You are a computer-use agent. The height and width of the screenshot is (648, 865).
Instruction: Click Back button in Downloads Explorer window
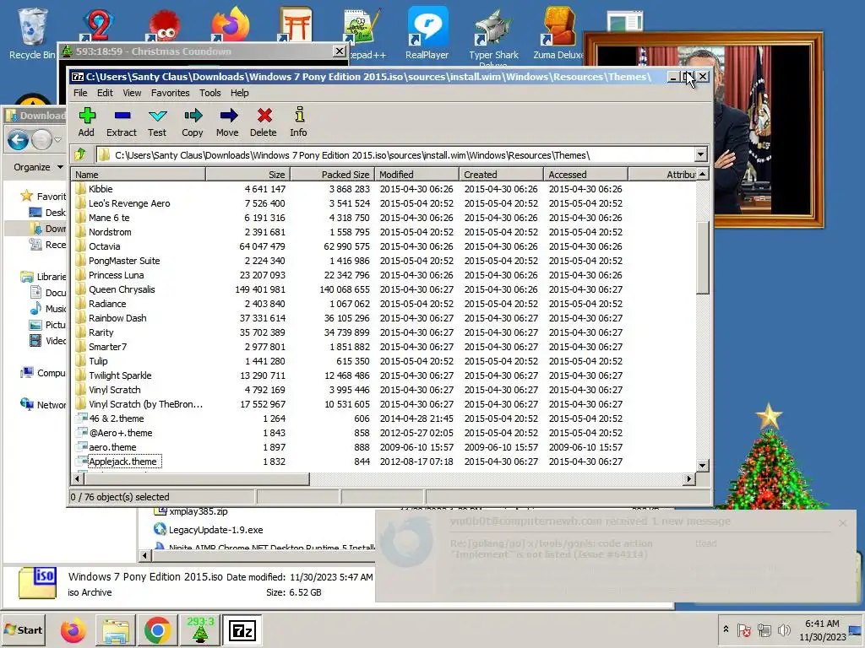19,140
